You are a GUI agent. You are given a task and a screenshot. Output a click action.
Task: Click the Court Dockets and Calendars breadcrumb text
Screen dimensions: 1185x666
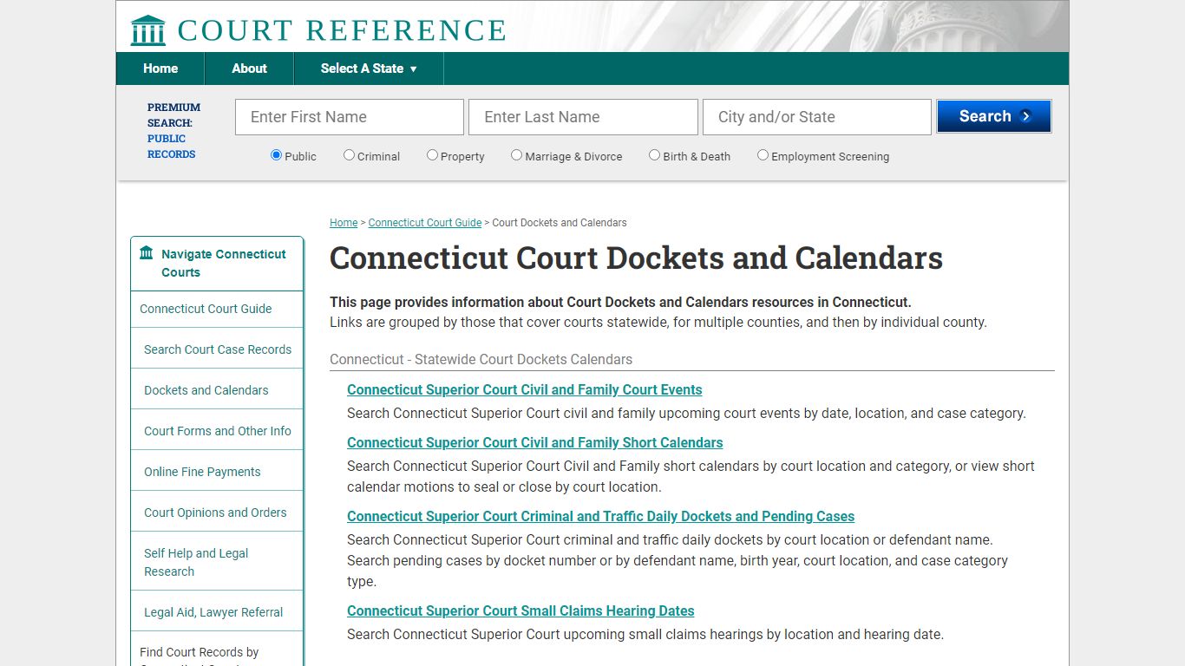click(560, 223)
